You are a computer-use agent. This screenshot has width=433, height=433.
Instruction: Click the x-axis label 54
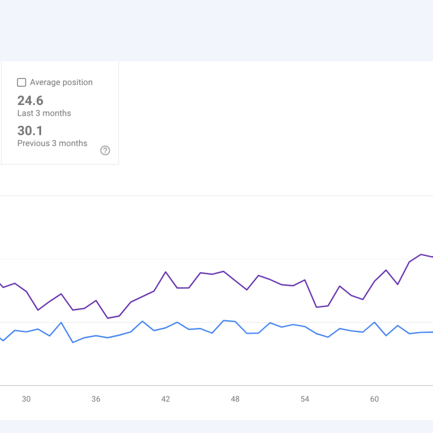click(305, 399)
